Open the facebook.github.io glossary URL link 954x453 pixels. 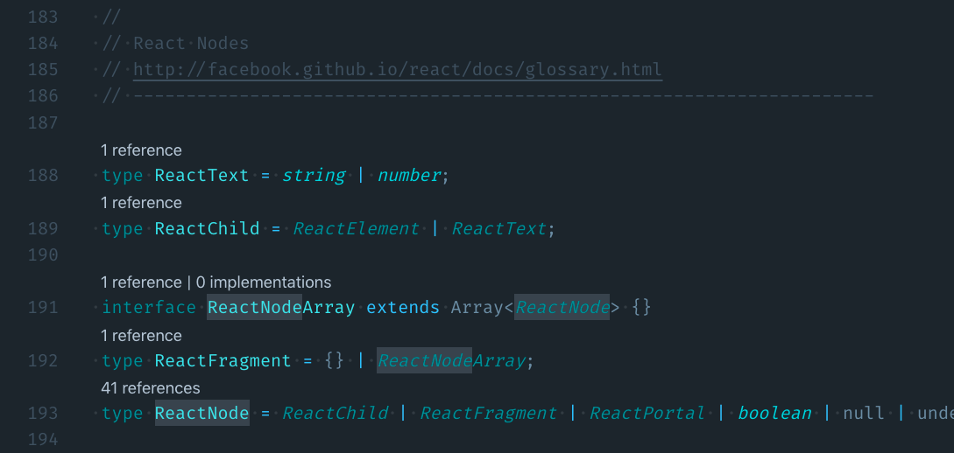398,70
